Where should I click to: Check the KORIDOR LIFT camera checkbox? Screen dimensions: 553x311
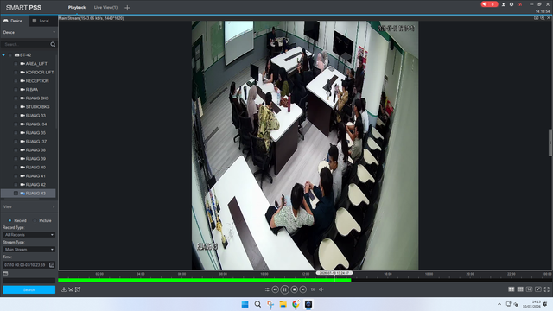tap(16, 73)
